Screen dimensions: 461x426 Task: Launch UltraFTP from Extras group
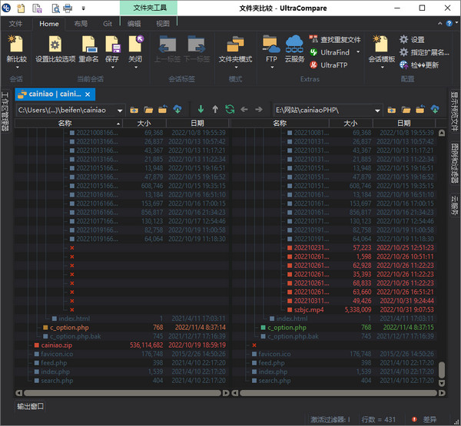tap(328, 65)
